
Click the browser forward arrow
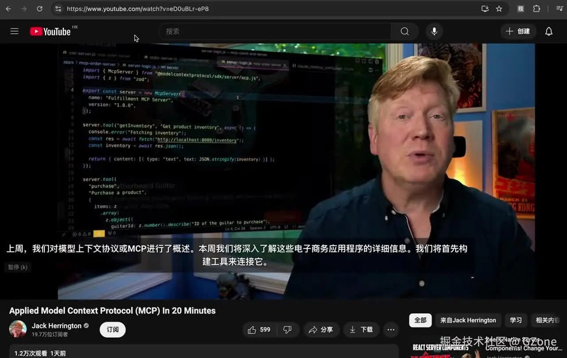(x=23, y=9)
